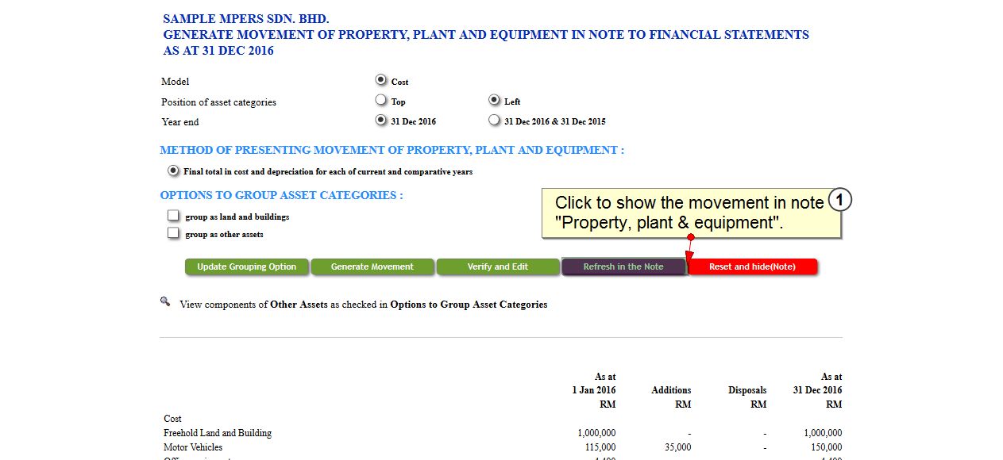The width and height of the screenshot is (1003, 460).
Task: Select the Cost model radio button
Action: pyautogui.click(x=381, y=80)
